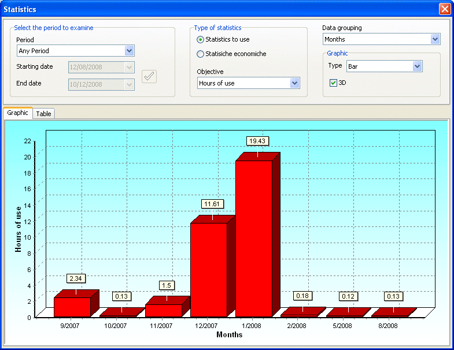454x350 pixels.
Task: Click the 19.43 value label
Action: [x=257, y=141]
